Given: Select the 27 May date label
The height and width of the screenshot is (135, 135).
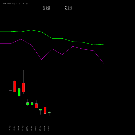Looking at the screenshot, I should click(x=44, y=128).
